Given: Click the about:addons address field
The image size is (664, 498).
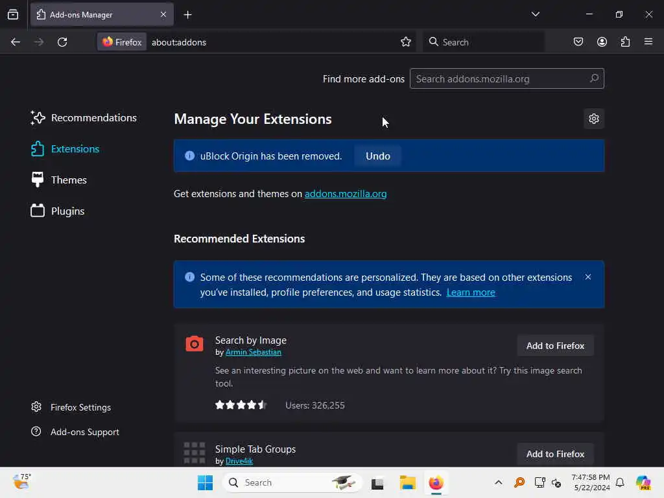Looking at the screenshot, I should 271,42.
